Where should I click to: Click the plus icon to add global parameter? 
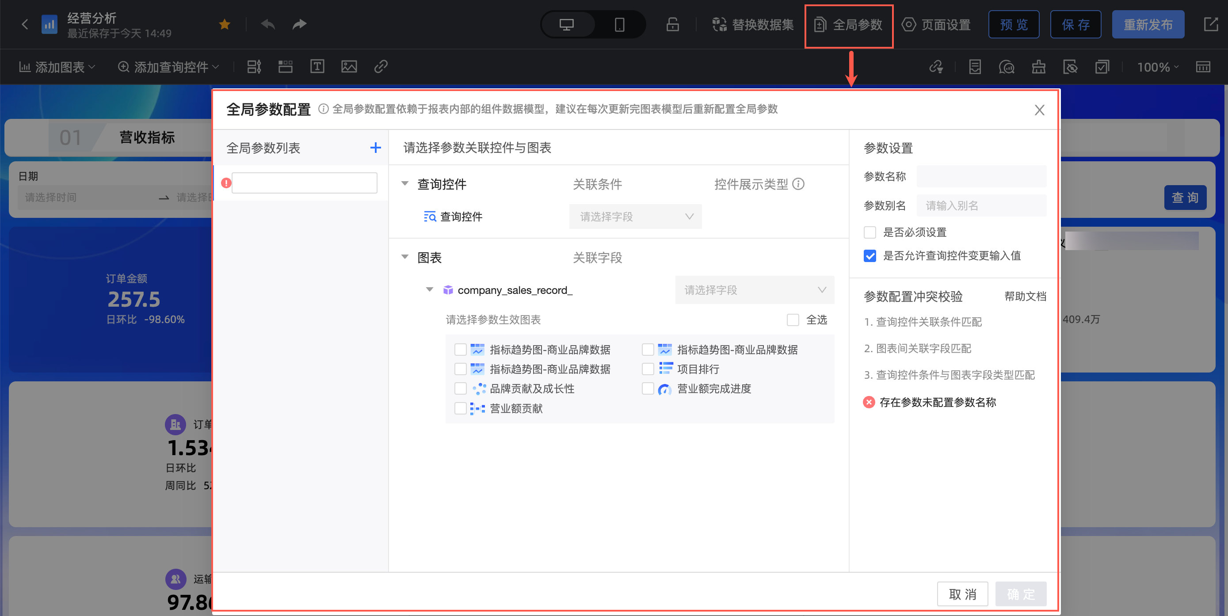click(x=375, y=148)
